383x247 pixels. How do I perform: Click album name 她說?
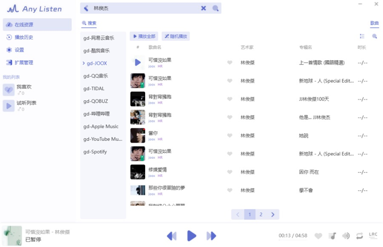pos(303,136)
